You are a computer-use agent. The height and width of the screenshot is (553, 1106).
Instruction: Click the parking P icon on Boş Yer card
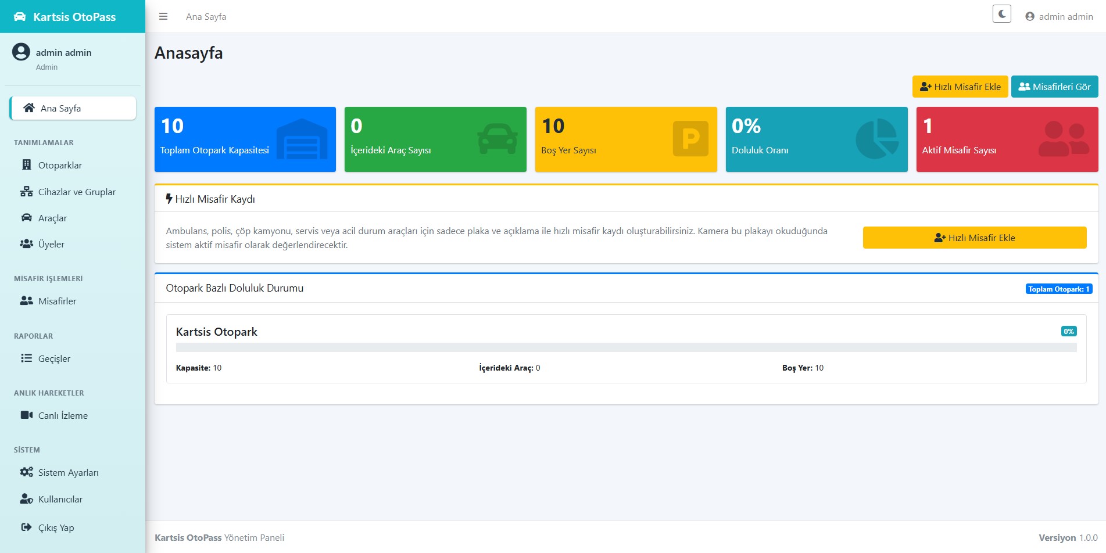coord(690,139)
